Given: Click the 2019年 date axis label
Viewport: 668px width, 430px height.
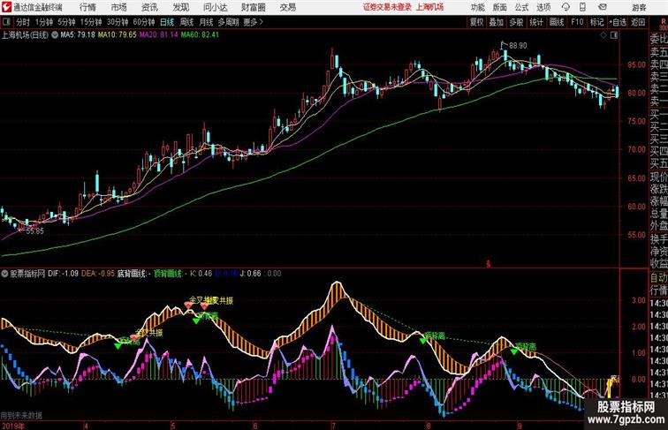Looking at the screenshot, I should pos(12,426).
